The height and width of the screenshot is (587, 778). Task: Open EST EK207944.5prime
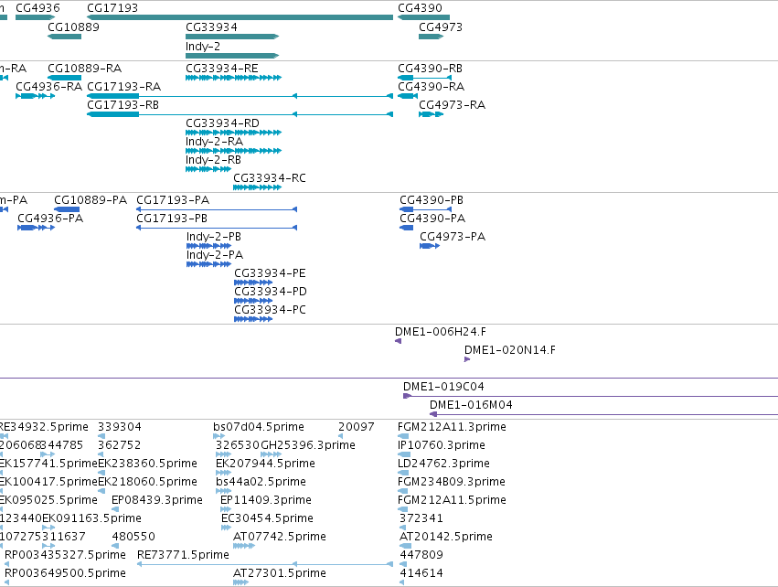click(x=265, y=464)
